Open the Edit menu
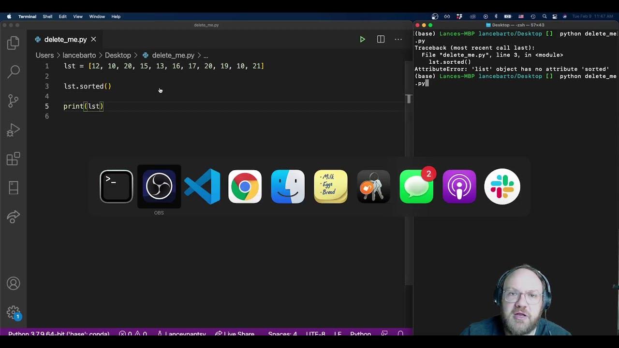Screen dimensions: 619x348 point(63,16)
